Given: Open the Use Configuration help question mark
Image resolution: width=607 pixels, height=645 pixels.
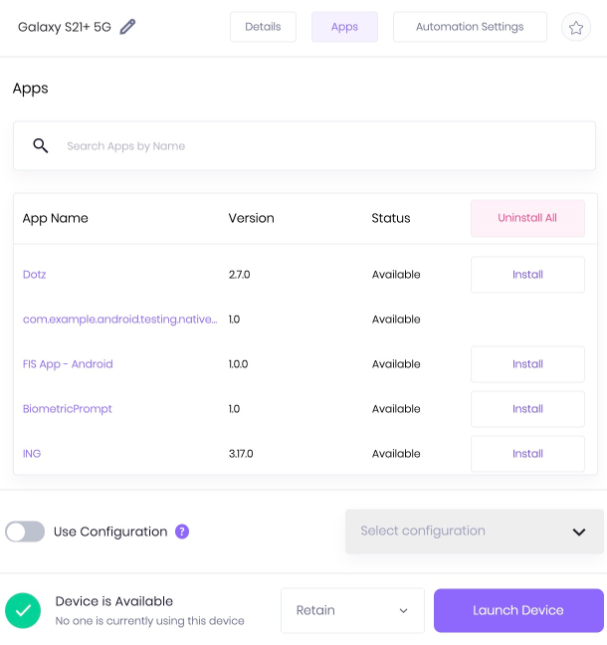Looking at the screenshot, I should tap(182, 532).
